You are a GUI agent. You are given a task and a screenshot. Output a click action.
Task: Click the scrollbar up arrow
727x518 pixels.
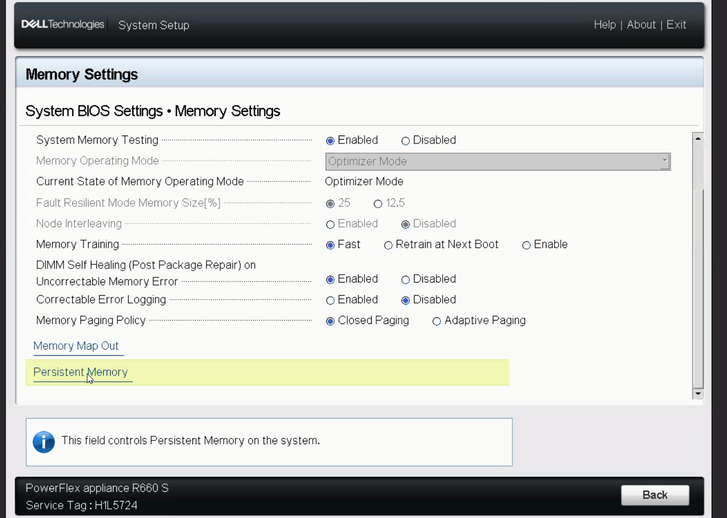pos(698,138)
